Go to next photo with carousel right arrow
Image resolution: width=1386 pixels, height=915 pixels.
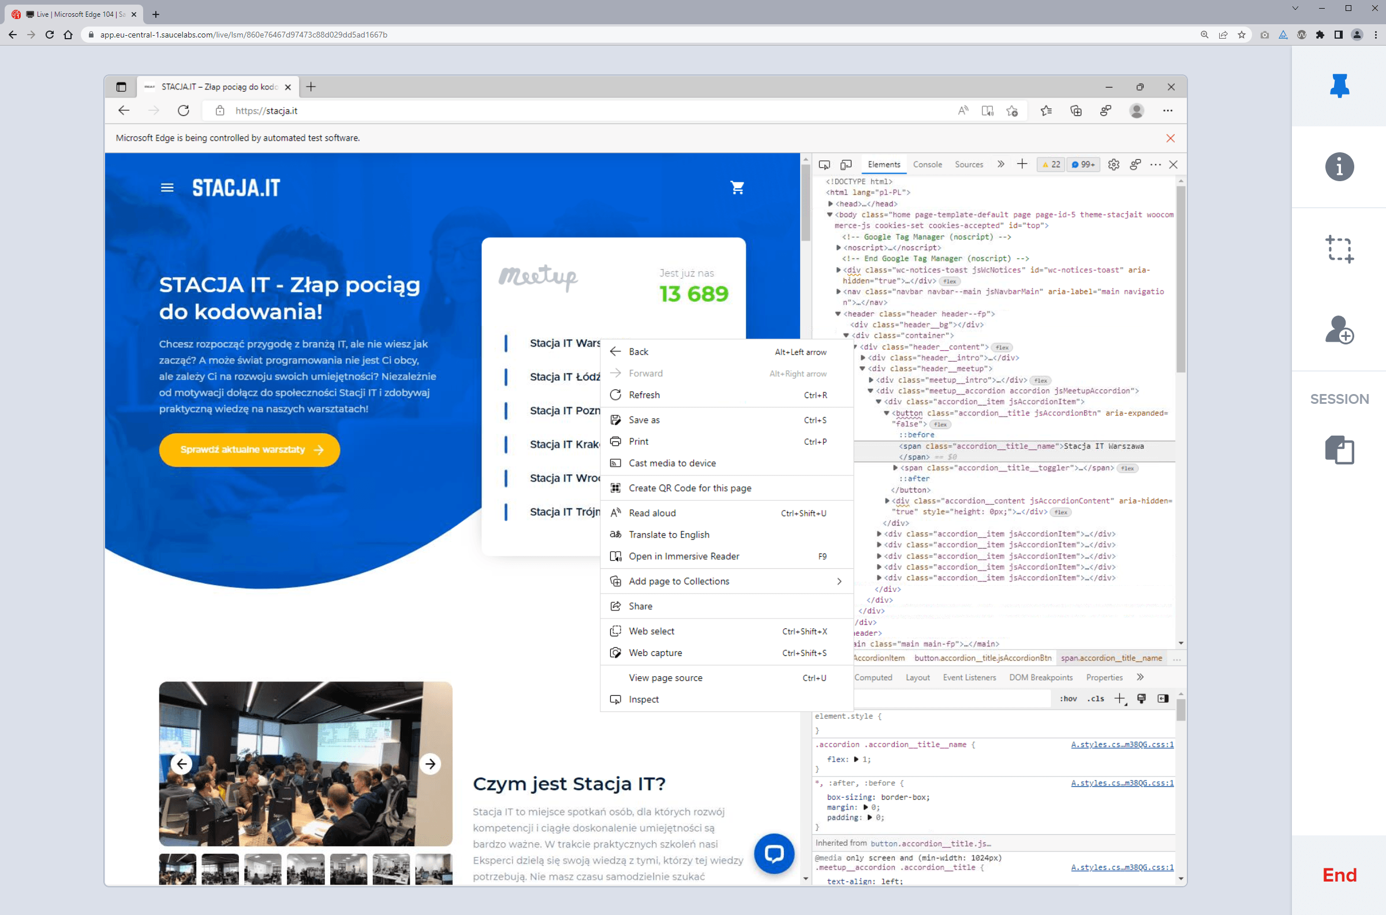(x=430, y=764)
